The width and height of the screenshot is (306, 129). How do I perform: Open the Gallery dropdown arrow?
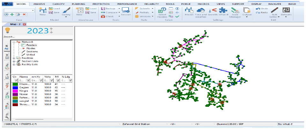[x=66, y=17]
